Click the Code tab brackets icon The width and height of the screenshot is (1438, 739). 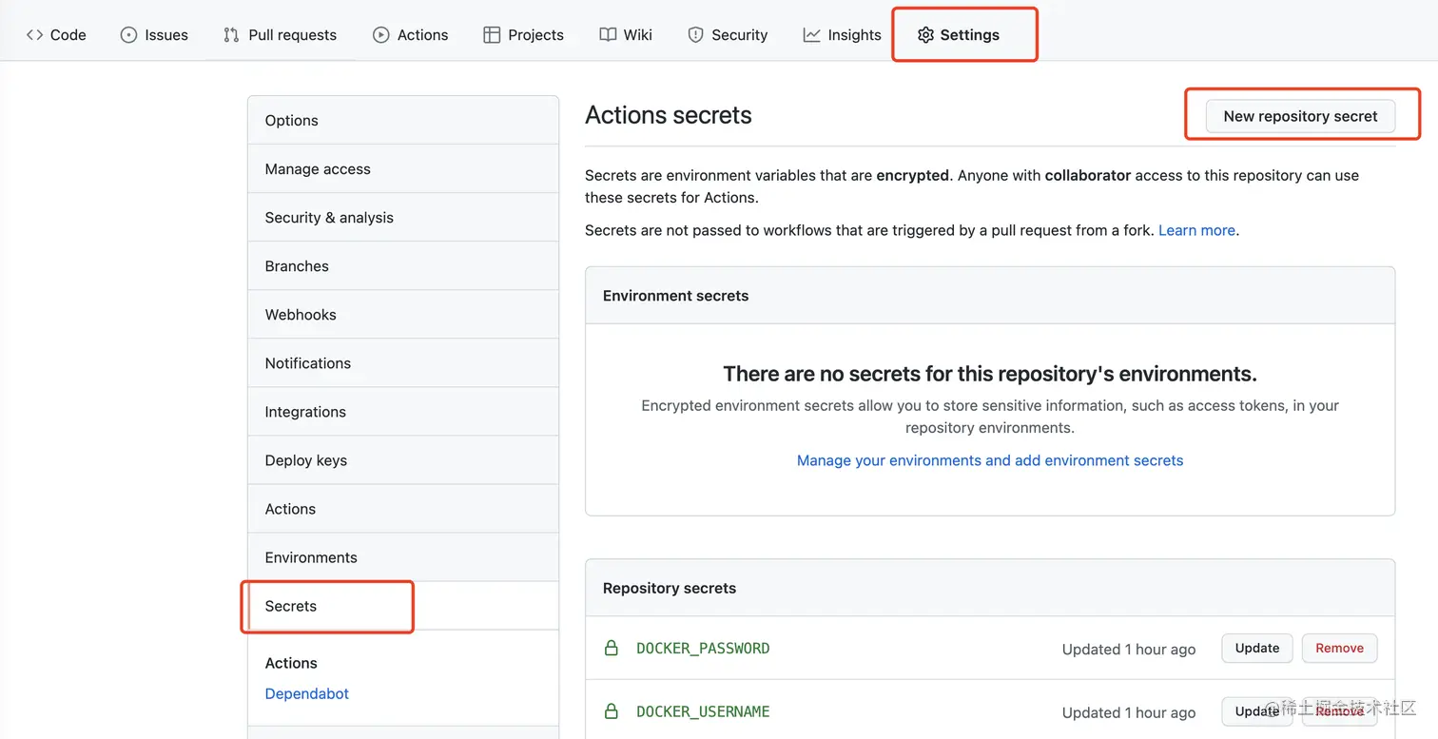[34, 35]
